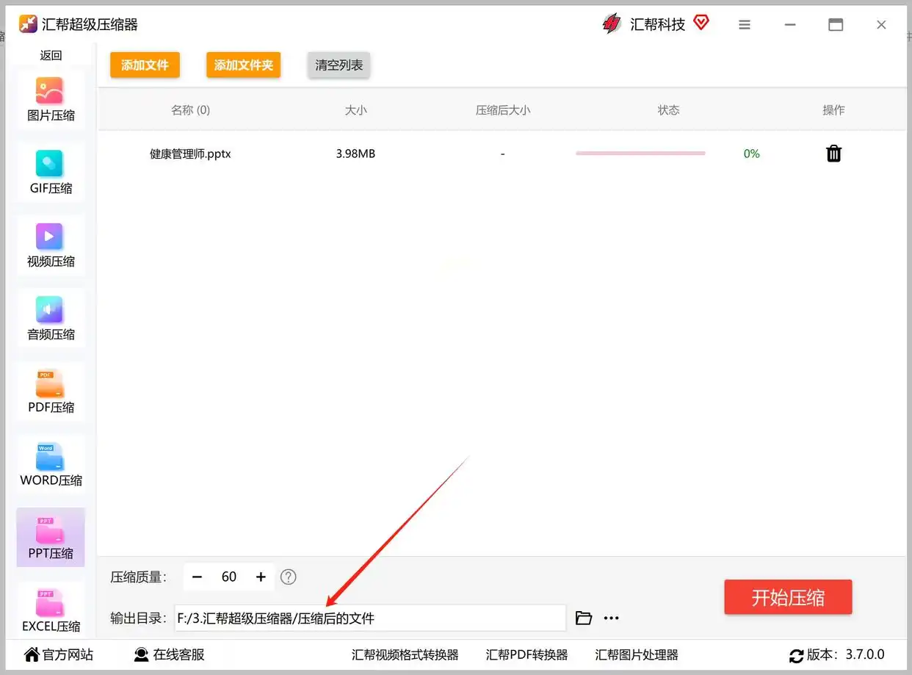Open the hamburger menu at top right

point(745,24)
